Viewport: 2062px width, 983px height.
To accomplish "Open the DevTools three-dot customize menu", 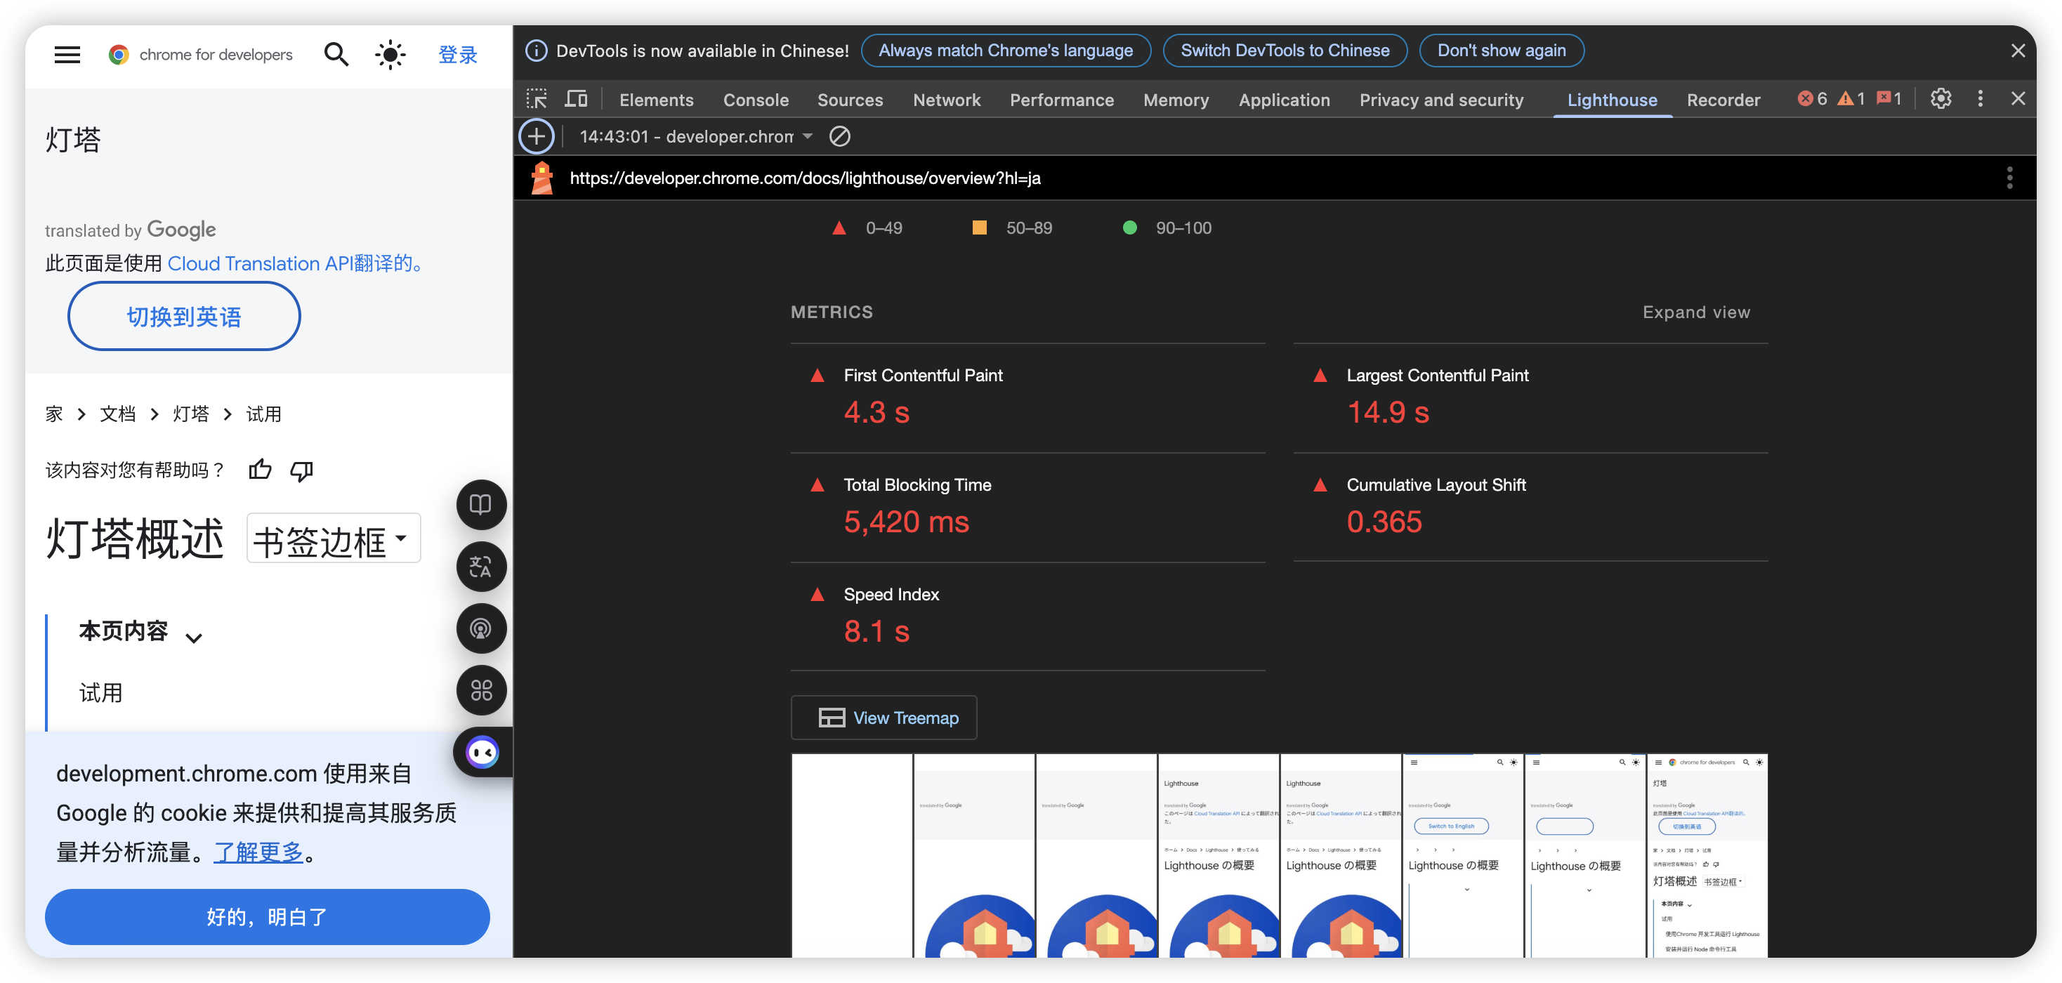I will (1981, 98).
